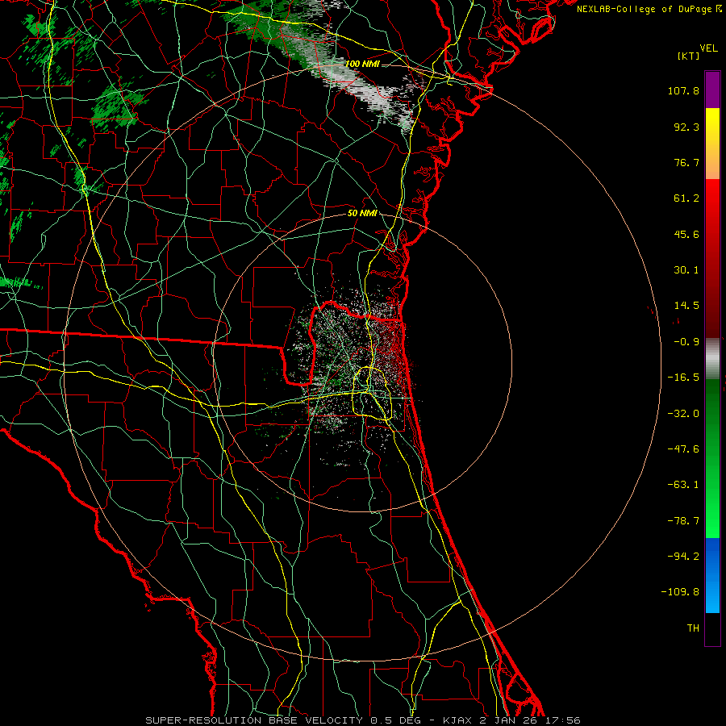Select the -32.0 velocity scale value
Image resolution: width=726 pixels, height=726 pixels.
pyautogui.click(x=683, y=414)
